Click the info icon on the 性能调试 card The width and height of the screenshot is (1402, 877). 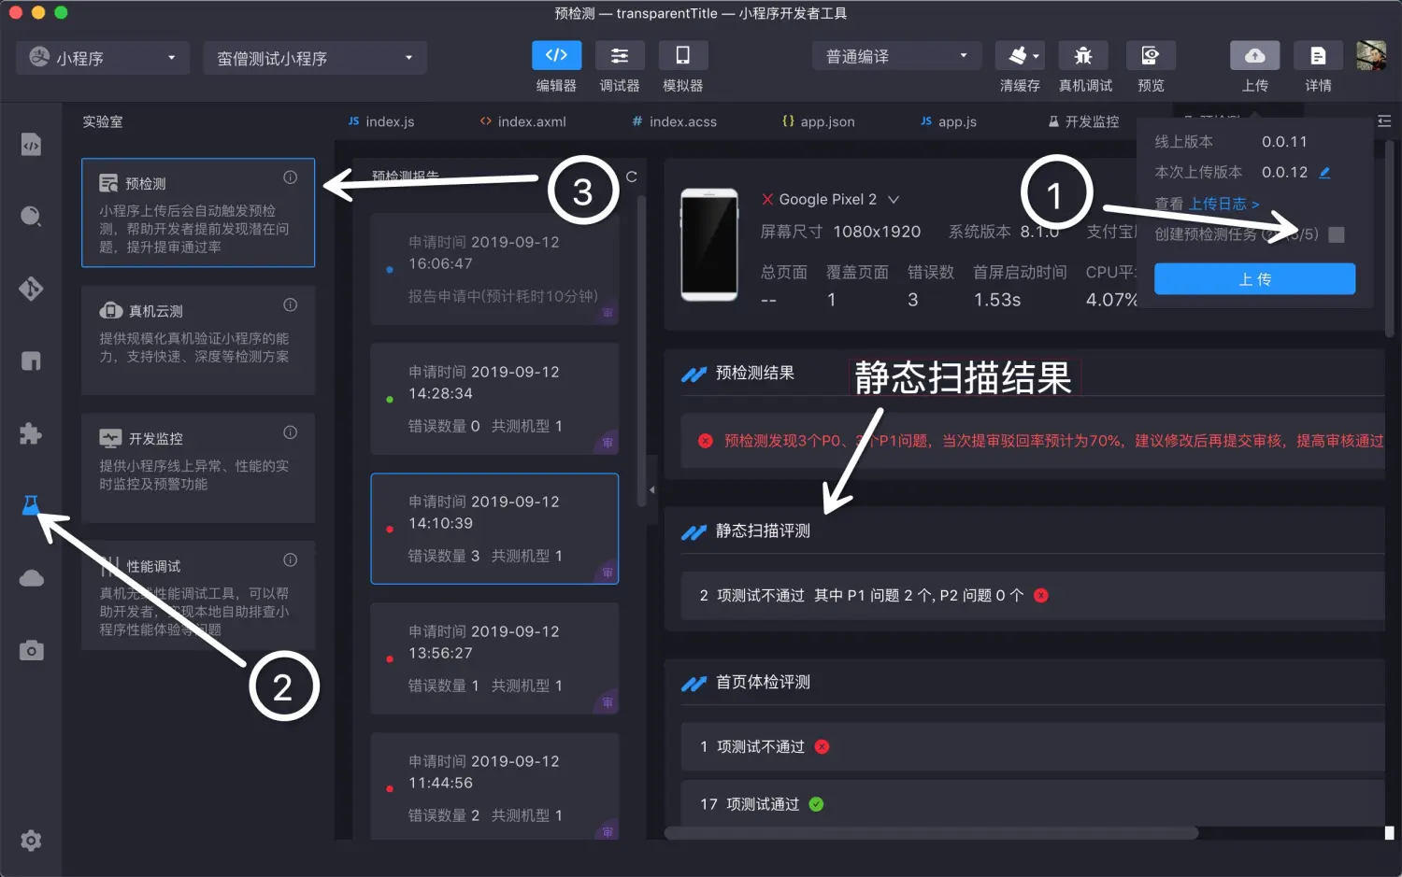[291, 560]
